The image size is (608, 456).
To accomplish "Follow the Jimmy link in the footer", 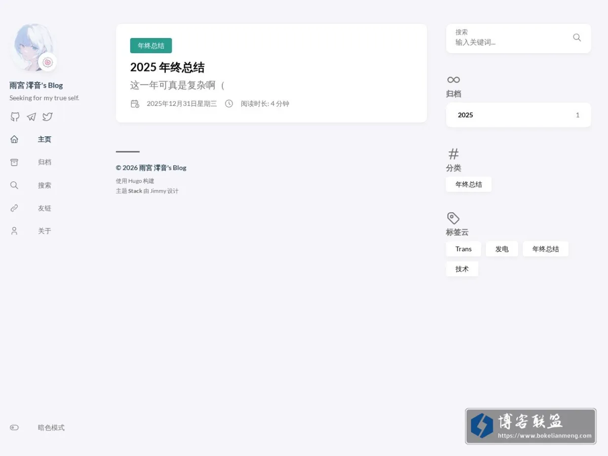I will (x=158, y=191).
